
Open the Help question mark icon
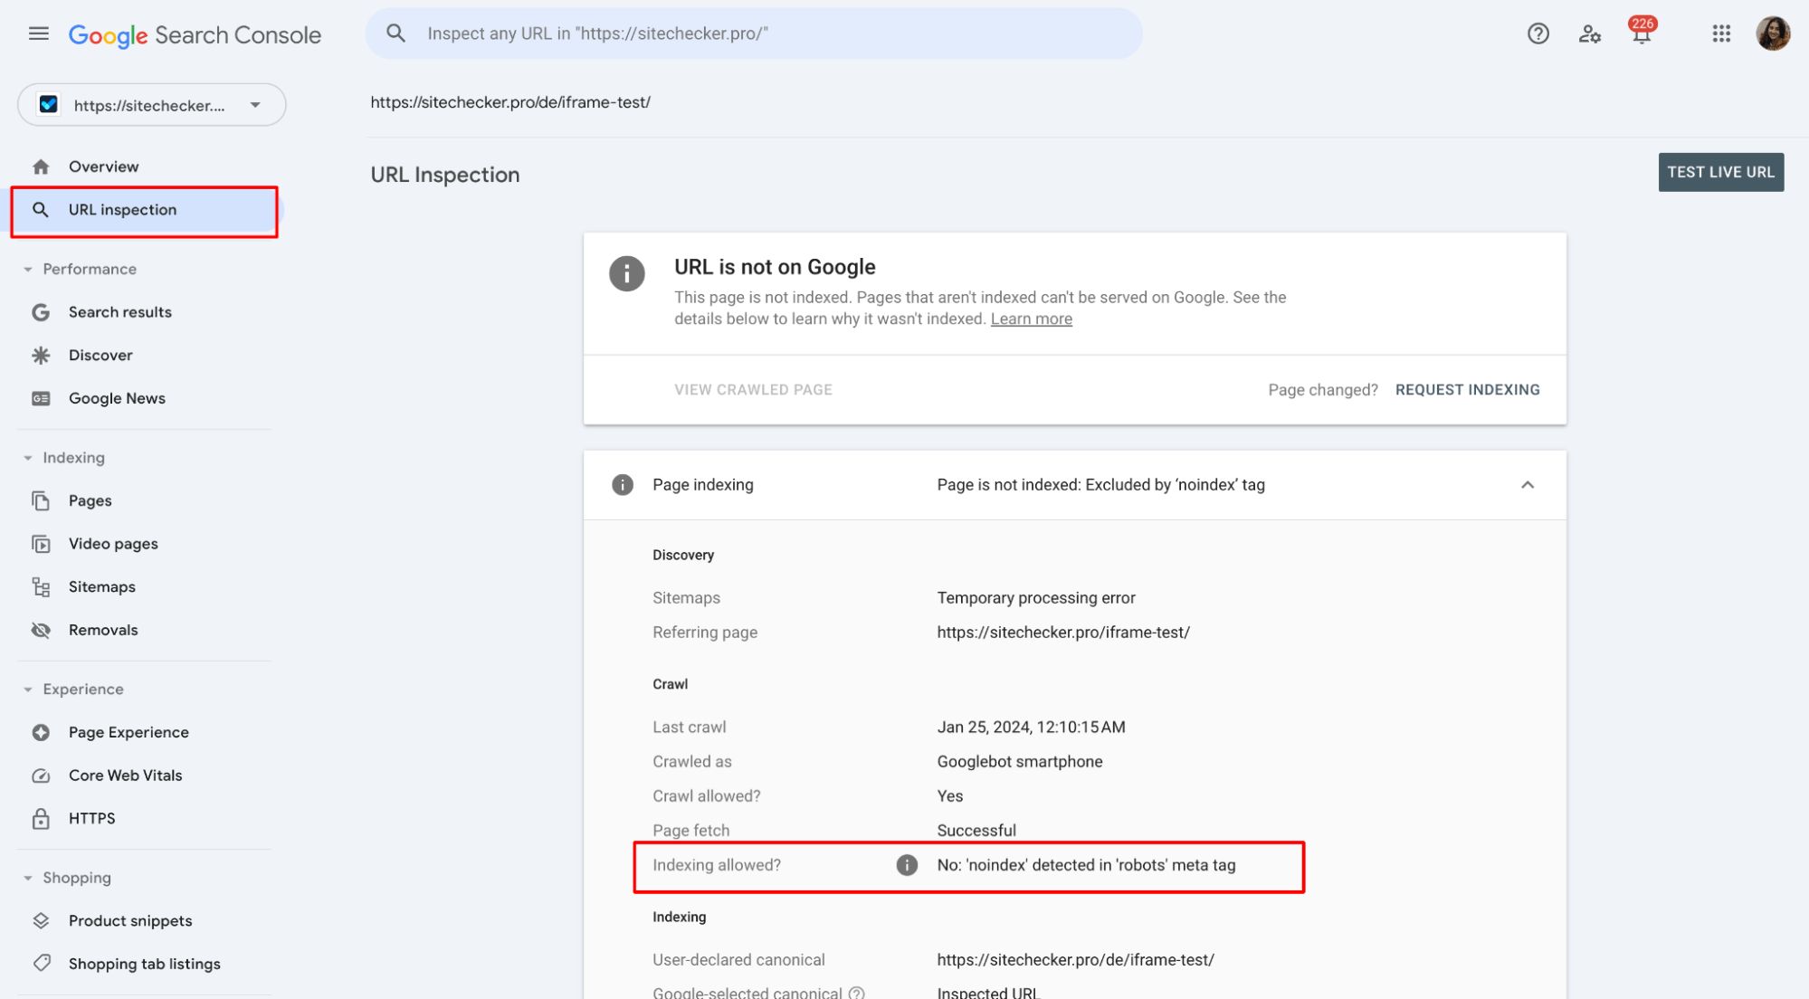click(1538, 33)
